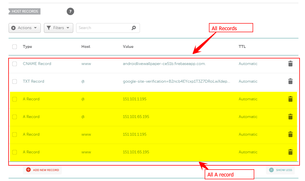This screenshot has height=181, width=305.
Task: Select the '@' host of A Record 151.101.1.195
Action: 83,99
